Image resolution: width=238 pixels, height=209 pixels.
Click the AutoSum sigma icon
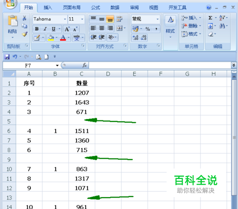click(x=210, y=18)
